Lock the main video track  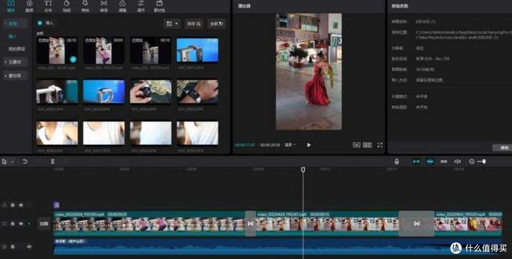pyautogui.click(x=13, y=224)
